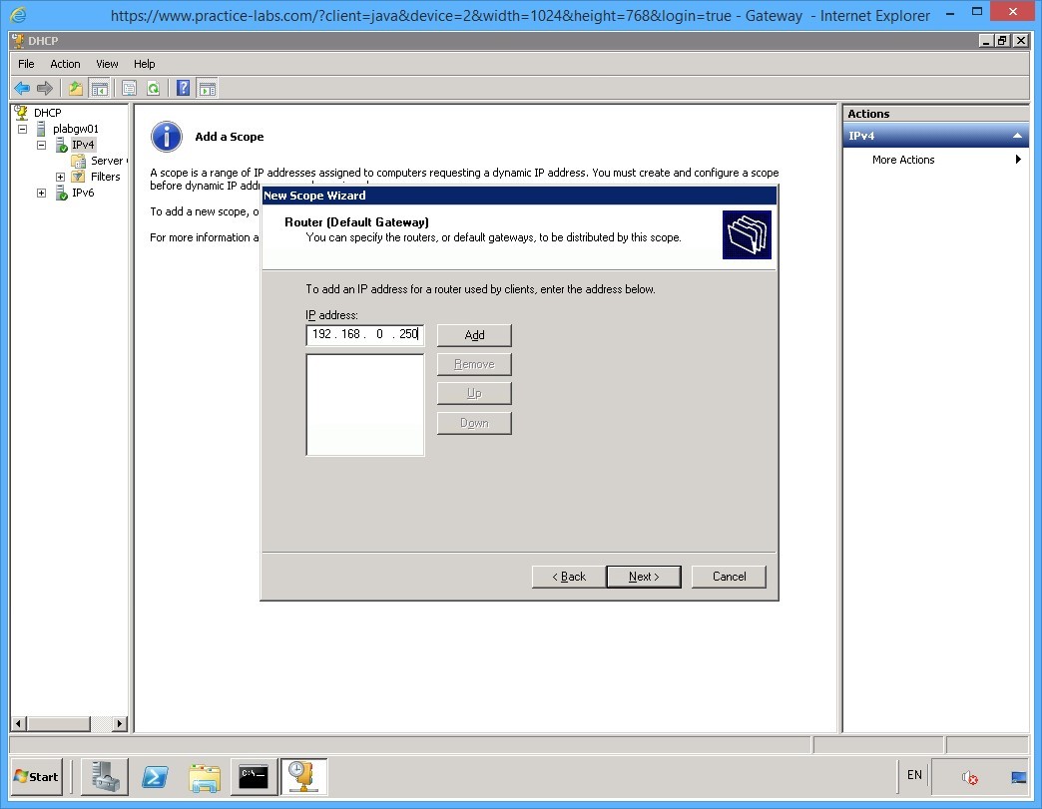Launch PowerShell from the taskbar

coord(155,777)
